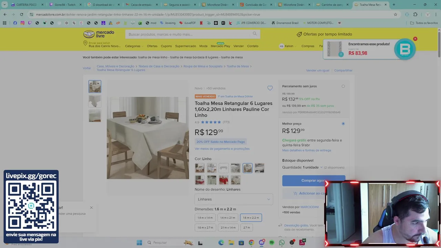Open Microsoft Store from taskbar
441x248 pixels.
tap(241, 242)
